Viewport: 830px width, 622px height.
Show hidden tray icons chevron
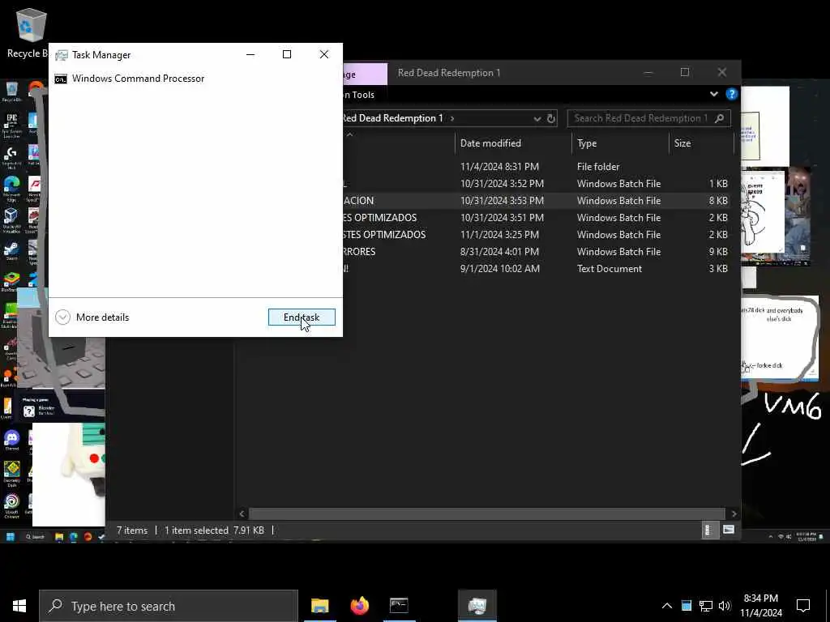pyautogui.click(x=667, y=606)
